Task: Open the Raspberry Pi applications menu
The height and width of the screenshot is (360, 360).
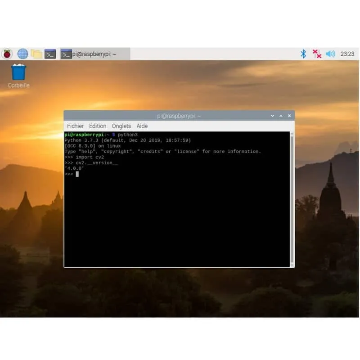Action: (7, 54)
